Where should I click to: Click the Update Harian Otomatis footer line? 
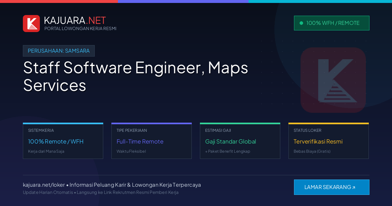tap(101, 192)
